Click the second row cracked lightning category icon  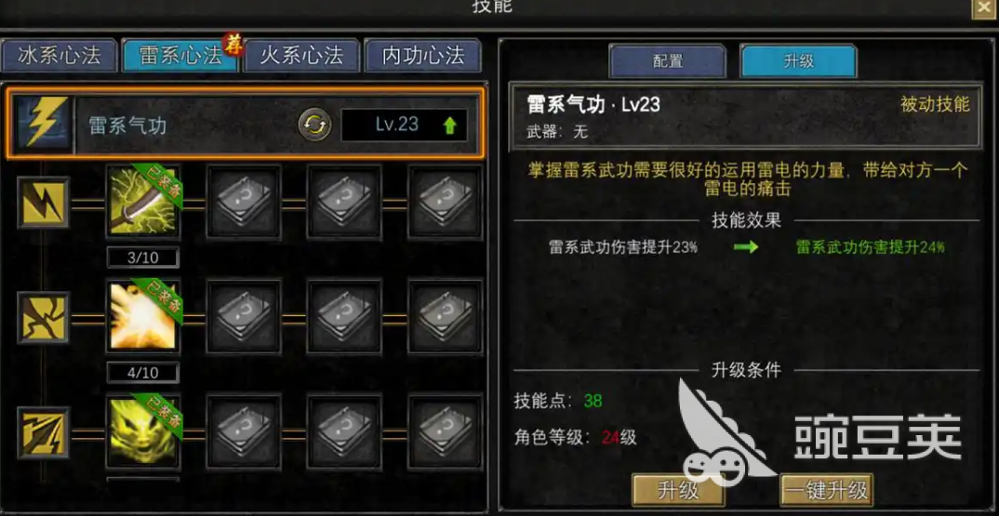pos(44,317)
